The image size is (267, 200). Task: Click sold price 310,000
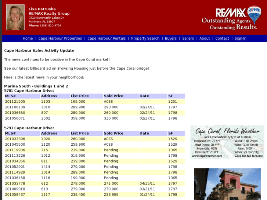[x=111, y=118]
